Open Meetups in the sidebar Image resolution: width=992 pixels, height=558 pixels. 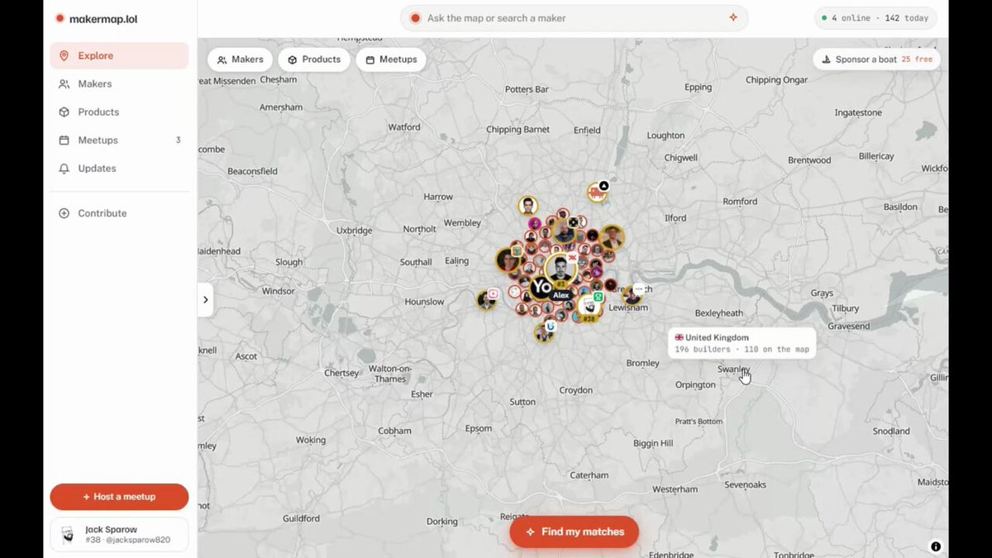[x=119, y=141]
